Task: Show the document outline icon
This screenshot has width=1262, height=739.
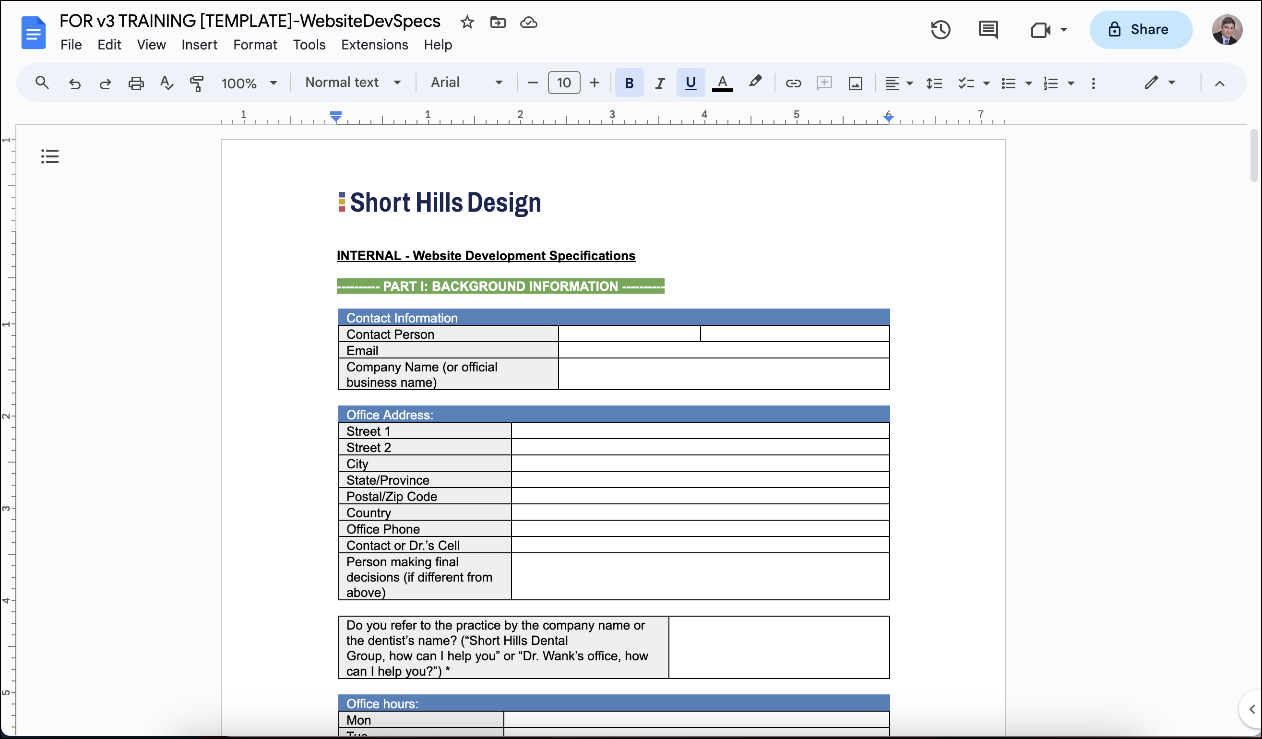Action: [x=49, y=156]
